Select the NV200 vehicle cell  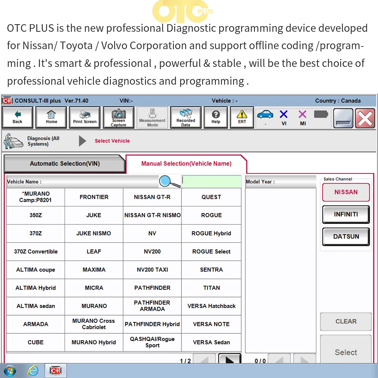[152, 251]
